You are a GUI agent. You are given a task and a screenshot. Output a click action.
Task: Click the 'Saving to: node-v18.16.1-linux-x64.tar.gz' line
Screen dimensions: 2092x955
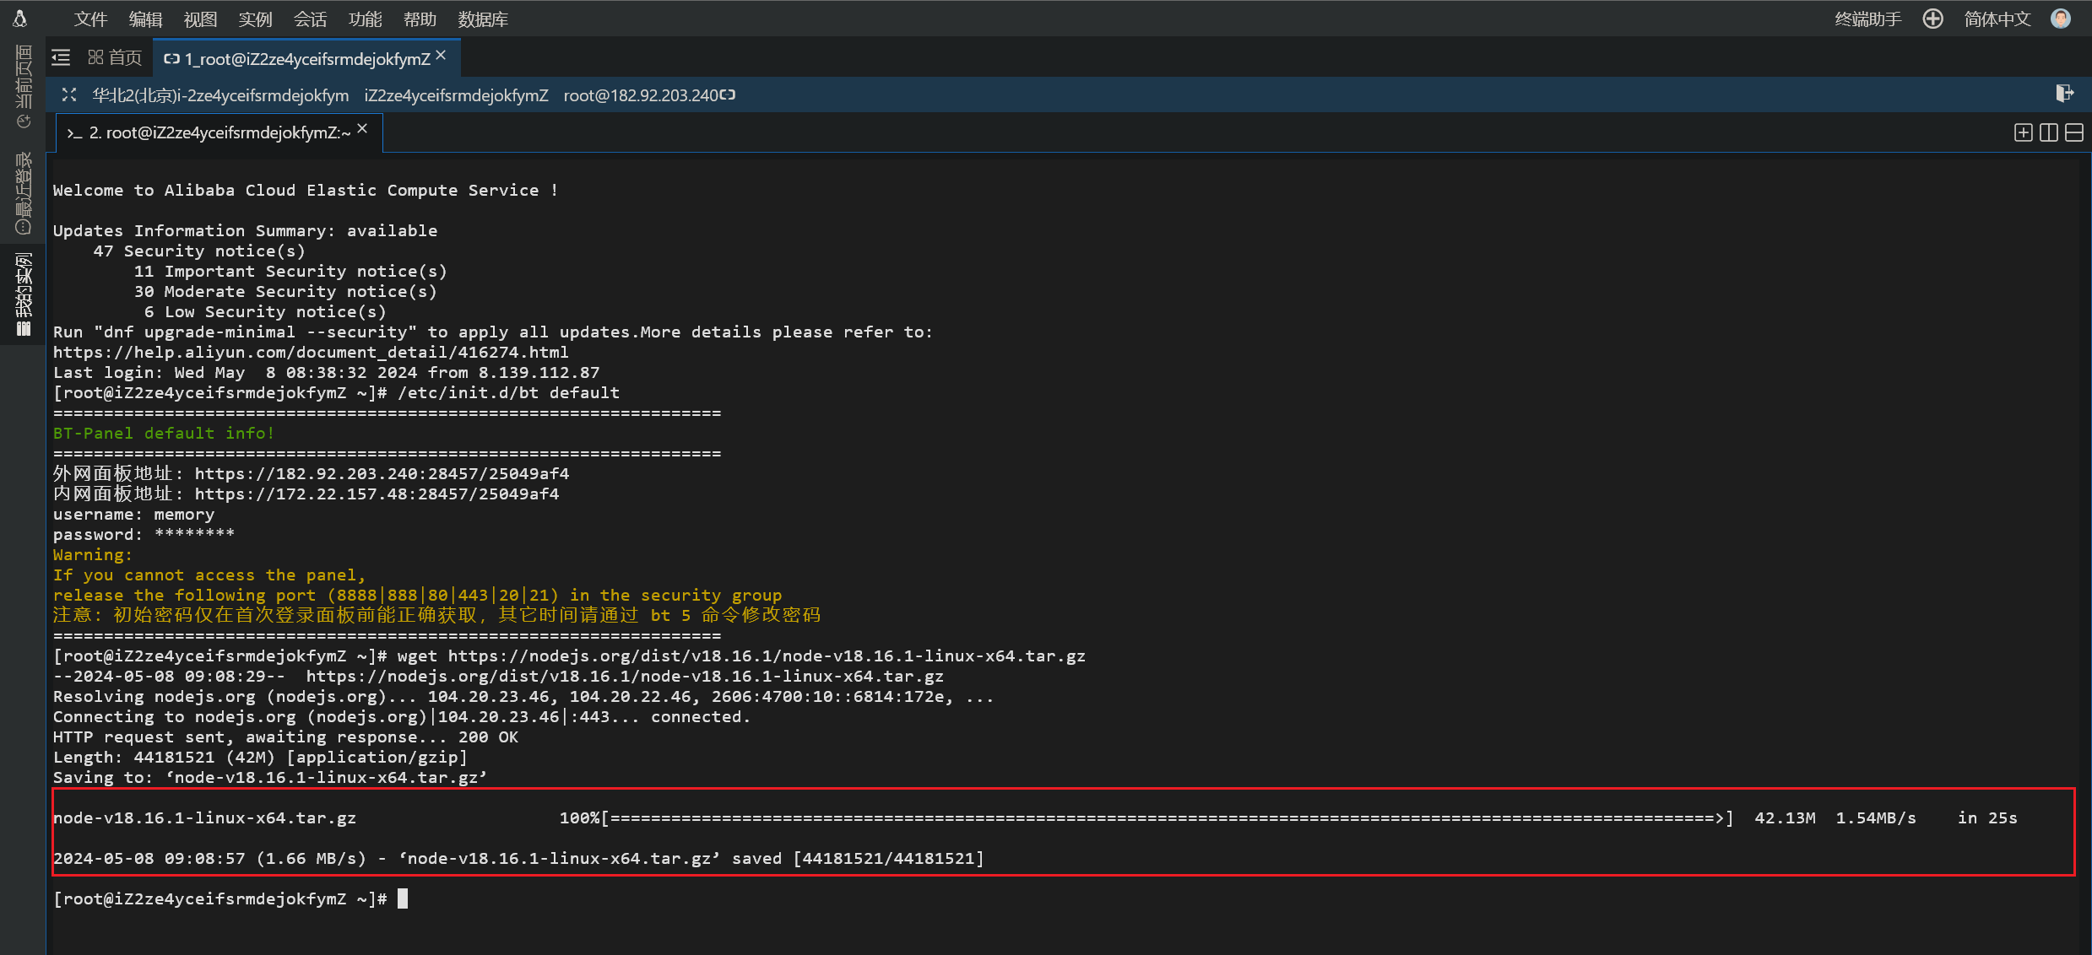[x=270, y=778]
